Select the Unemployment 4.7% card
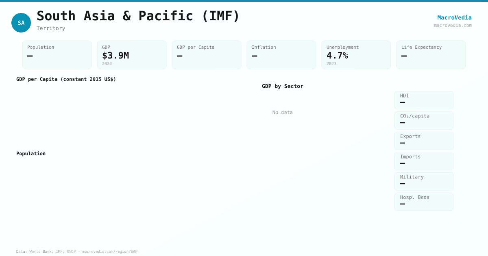This screenshot has width=488, height=256. tap(356, 55)
